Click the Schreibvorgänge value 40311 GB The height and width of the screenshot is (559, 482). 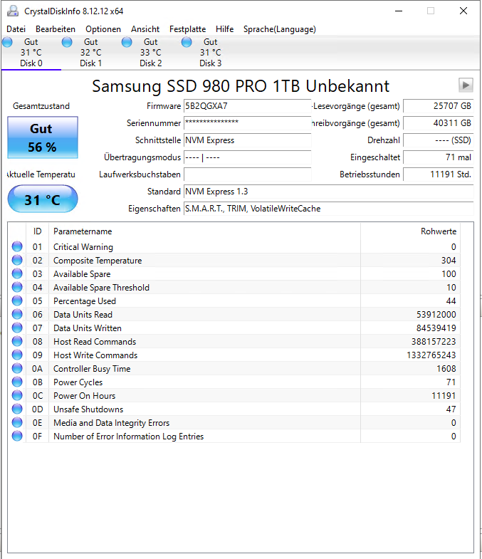[439, 123]
